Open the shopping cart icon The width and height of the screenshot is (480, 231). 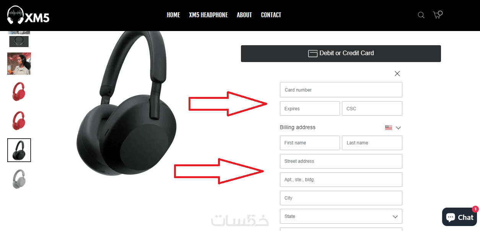point(437,15)
